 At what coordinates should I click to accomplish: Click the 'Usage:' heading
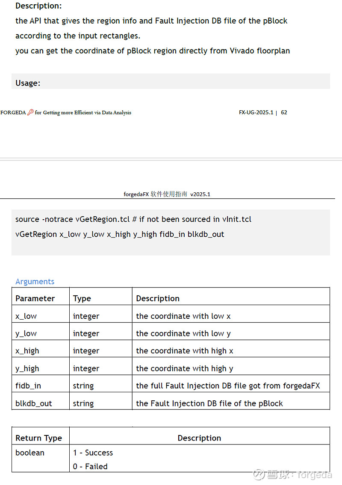click(x=28, y=83)
